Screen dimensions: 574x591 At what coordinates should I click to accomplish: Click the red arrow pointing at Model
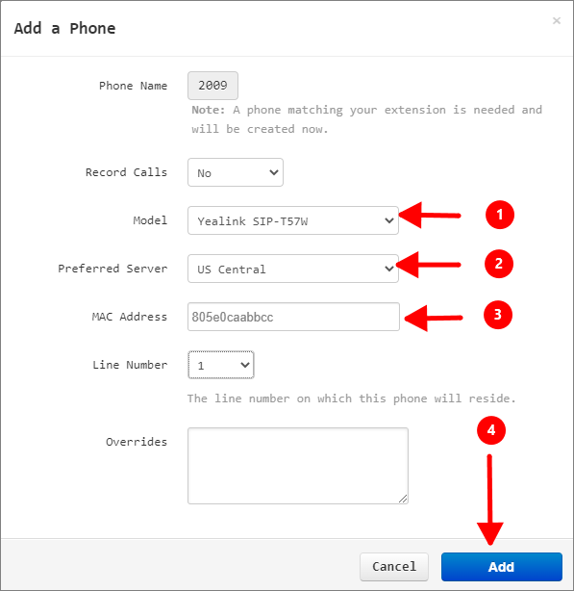(x=430, y=216)
